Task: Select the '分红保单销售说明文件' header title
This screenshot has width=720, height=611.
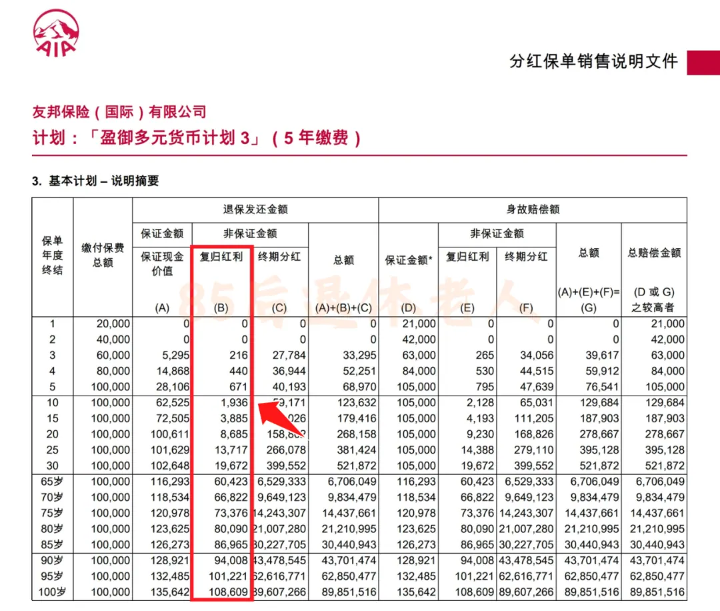Action: point(593,61)
